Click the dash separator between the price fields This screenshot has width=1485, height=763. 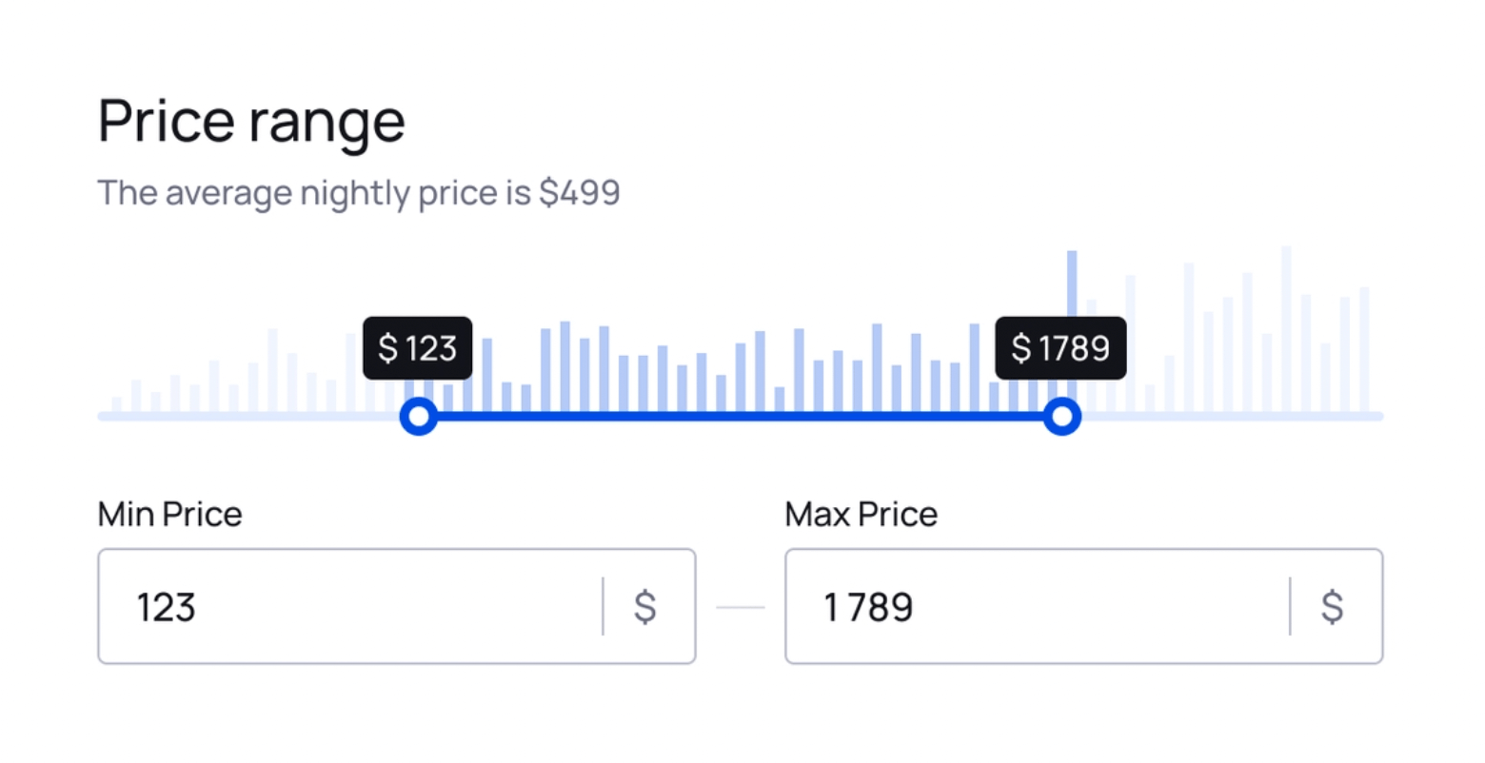740,607
